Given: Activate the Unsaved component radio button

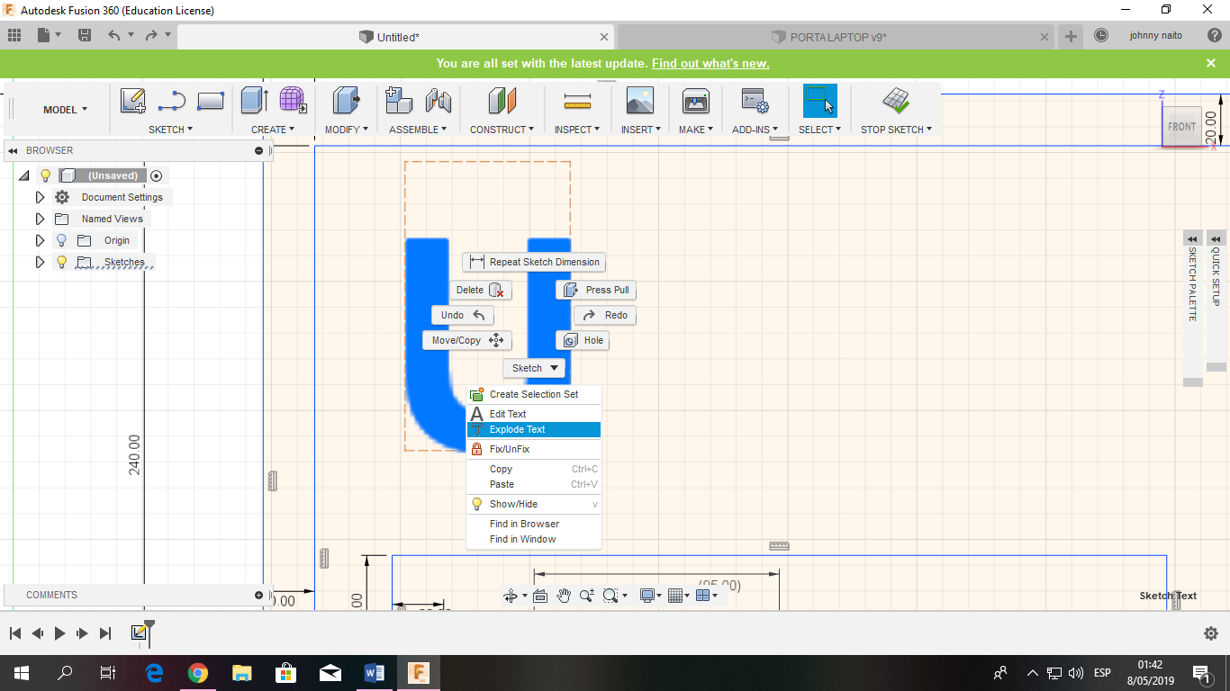Looking at the screenshot, I should click(x=157, y=175).
